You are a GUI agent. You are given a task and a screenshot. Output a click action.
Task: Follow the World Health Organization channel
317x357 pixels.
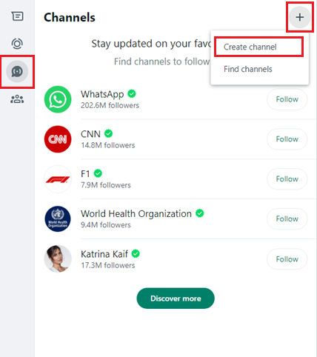287,218
